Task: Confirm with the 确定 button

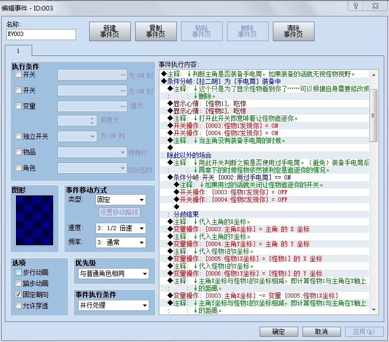Action: pos(279,331)
